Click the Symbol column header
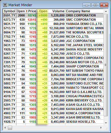 [10, 11]
